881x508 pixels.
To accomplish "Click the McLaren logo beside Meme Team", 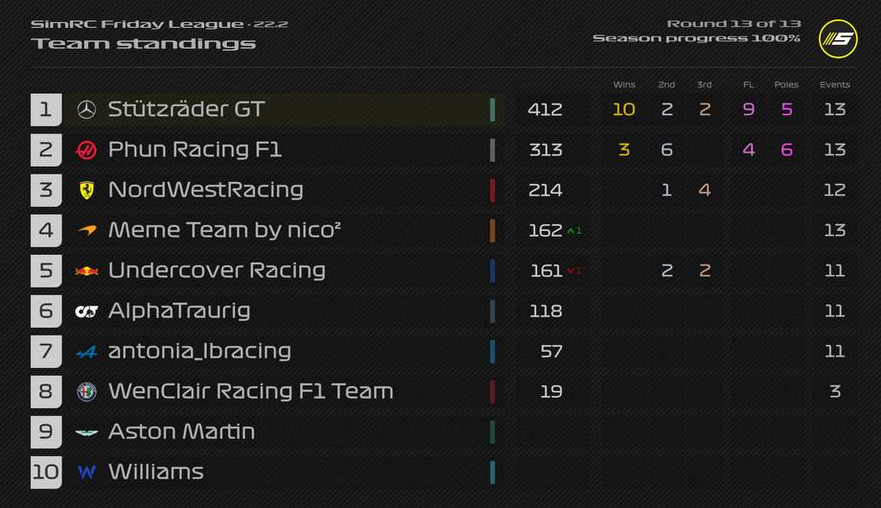I will click(86, 230).
